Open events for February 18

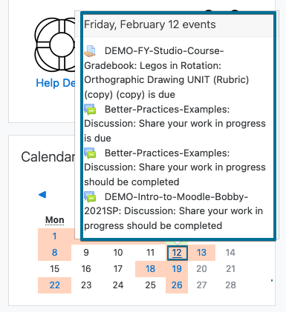[150, 269]
